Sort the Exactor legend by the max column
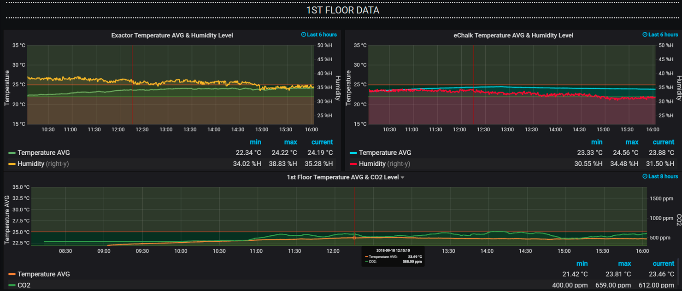Image resolution: width=682 pixels, height=291 pixels. tap(290, 142)
